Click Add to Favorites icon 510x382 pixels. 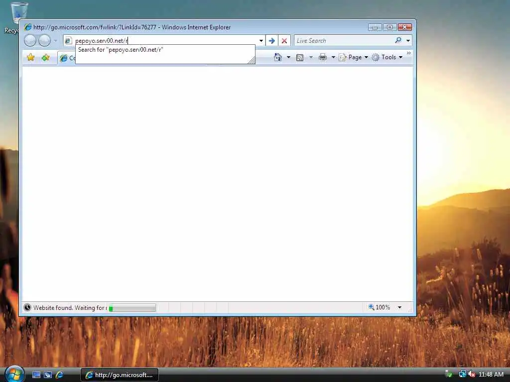pyautogui.click(x=45, y=58)
